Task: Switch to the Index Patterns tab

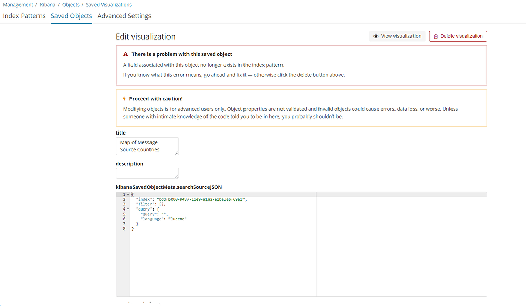Action: (x=24, y=16)
